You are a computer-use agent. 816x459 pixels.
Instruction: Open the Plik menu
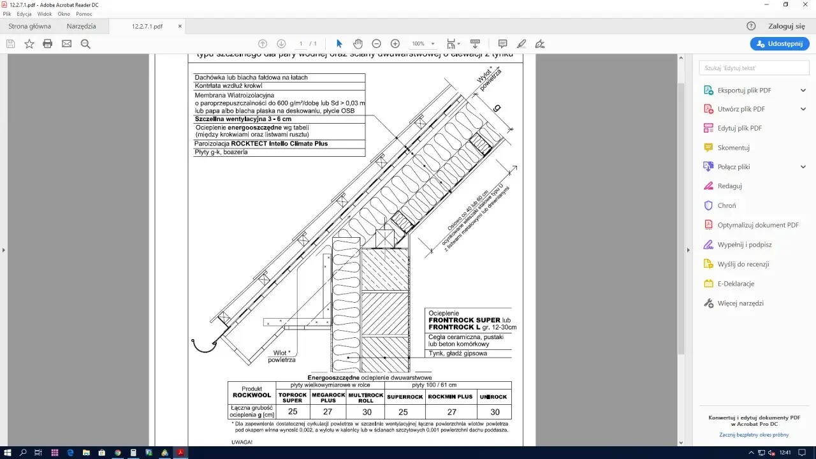coord(7,14)
